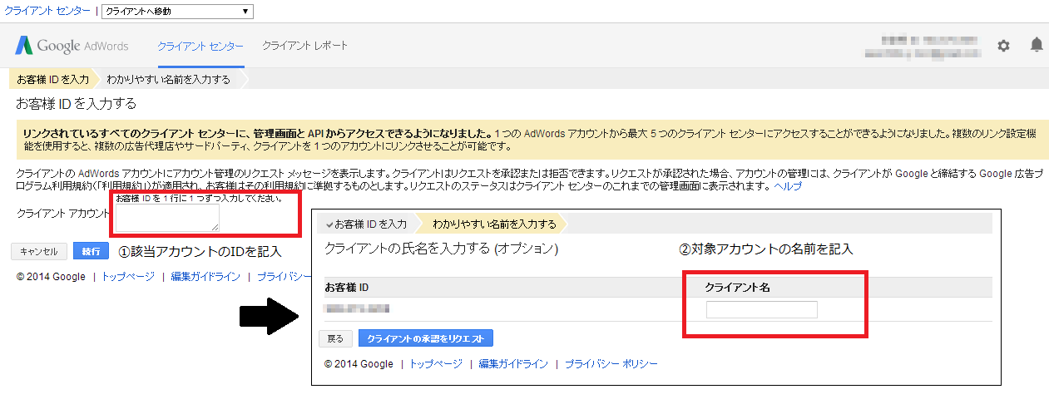Select inset わかりやすい名前を入力する step
The width and height of the screenshot is (1049, 414).
(x=494, y=224)
